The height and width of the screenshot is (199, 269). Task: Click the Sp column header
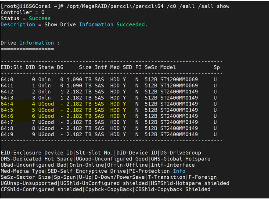click(217, 67)
